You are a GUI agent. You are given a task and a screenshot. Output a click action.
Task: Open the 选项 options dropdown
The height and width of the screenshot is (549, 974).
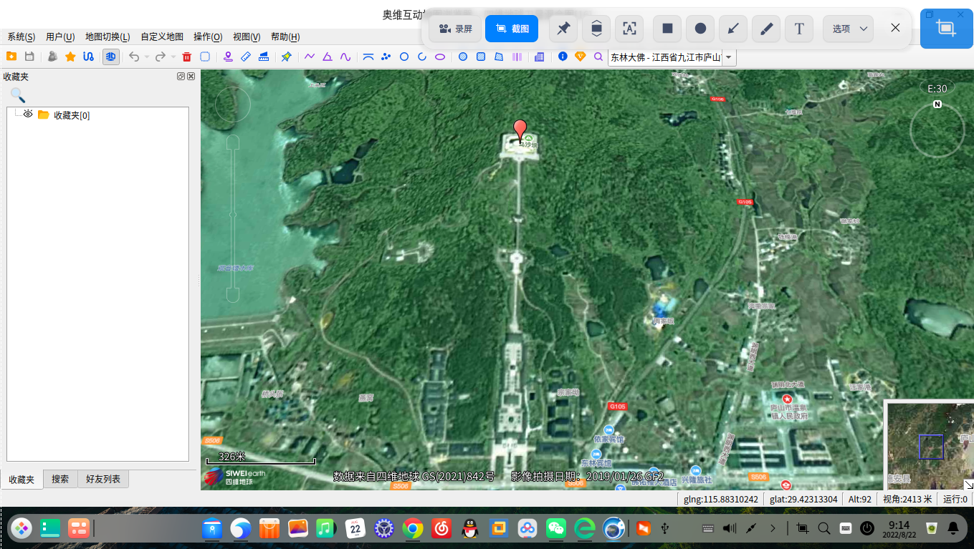coord(848,28)
